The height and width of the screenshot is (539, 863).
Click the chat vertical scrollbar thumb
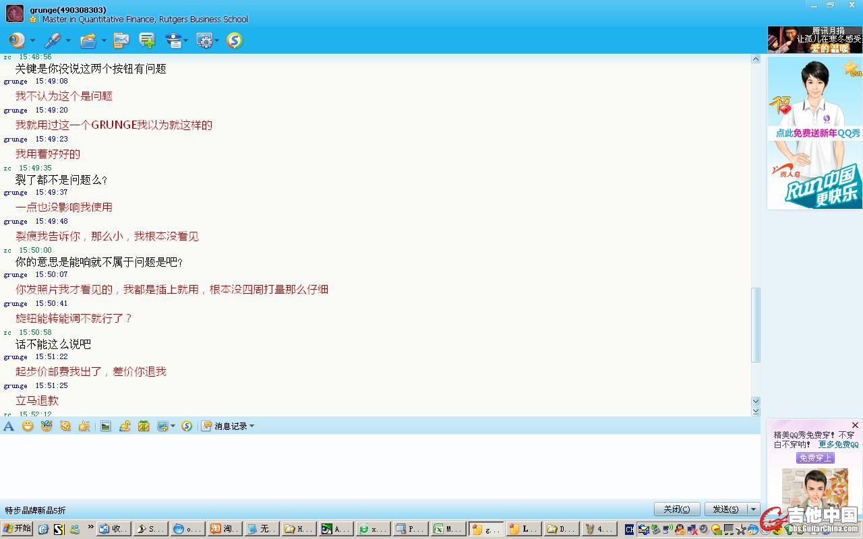tap(756, 325)
